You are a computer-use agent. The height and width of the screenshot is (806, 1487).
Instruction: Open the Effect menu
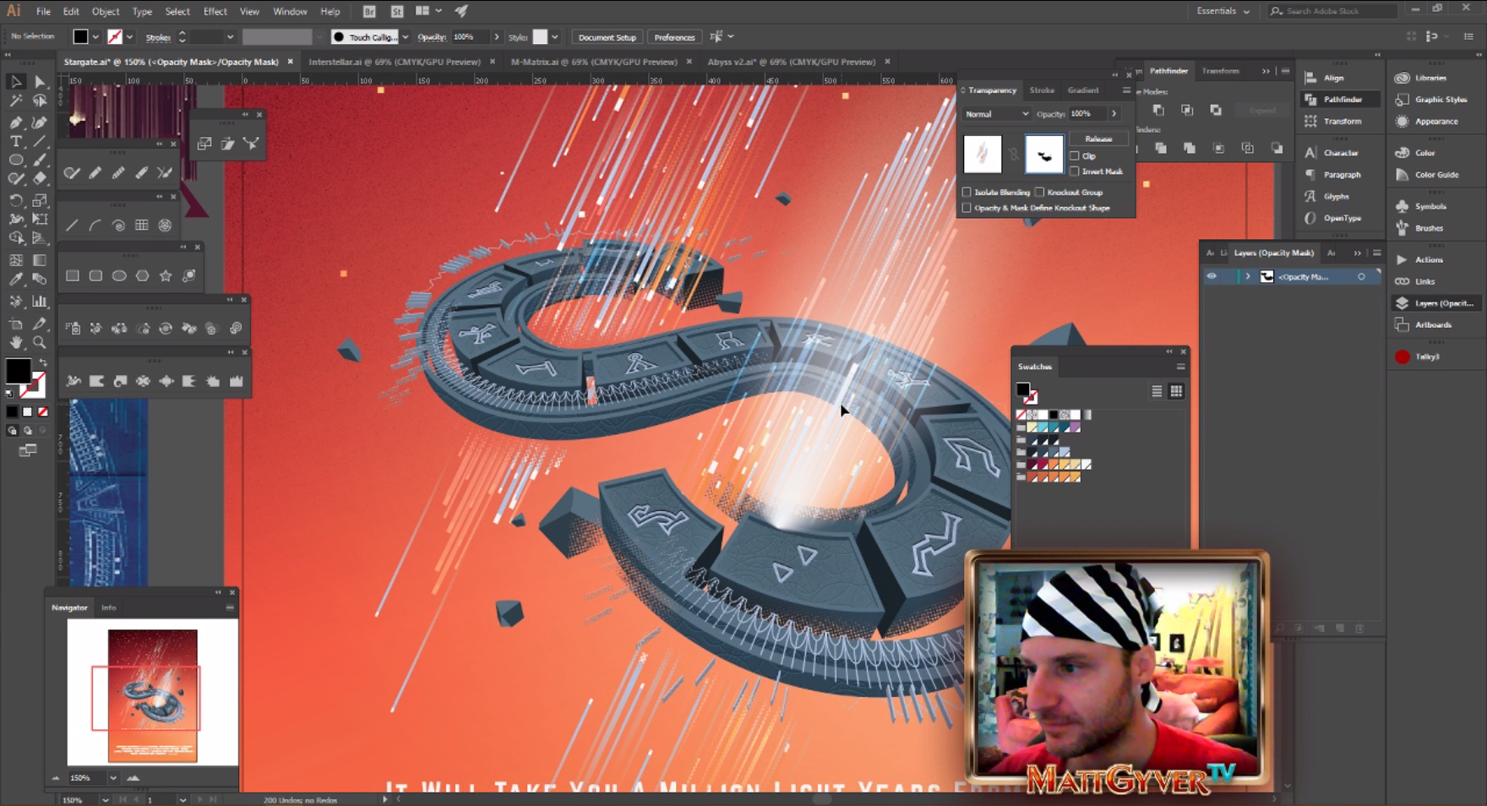215,12
